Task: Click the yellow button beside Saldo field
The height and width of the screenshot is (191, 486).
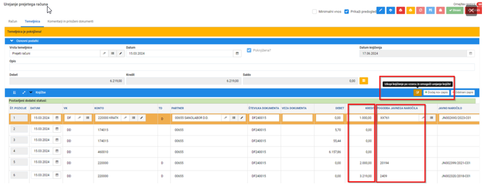Action: [x=363, y=81]
